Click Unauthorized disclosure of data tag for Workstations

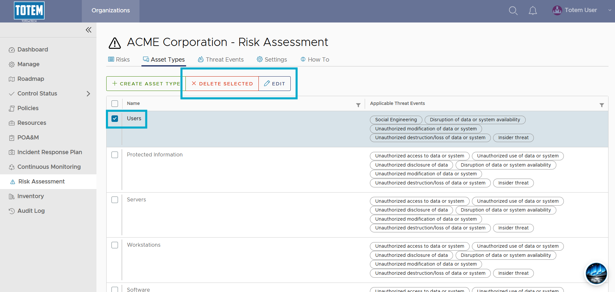point(411,255)
